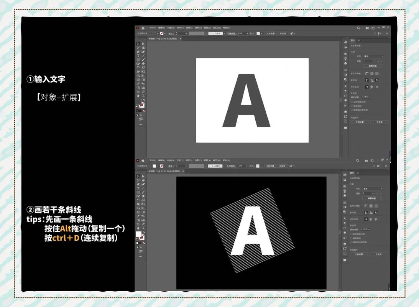Screen dimensions: 419x307
Task: Tick the 缩放圆角 checkbox in upper Properties panel
Action: click(352, 106)
